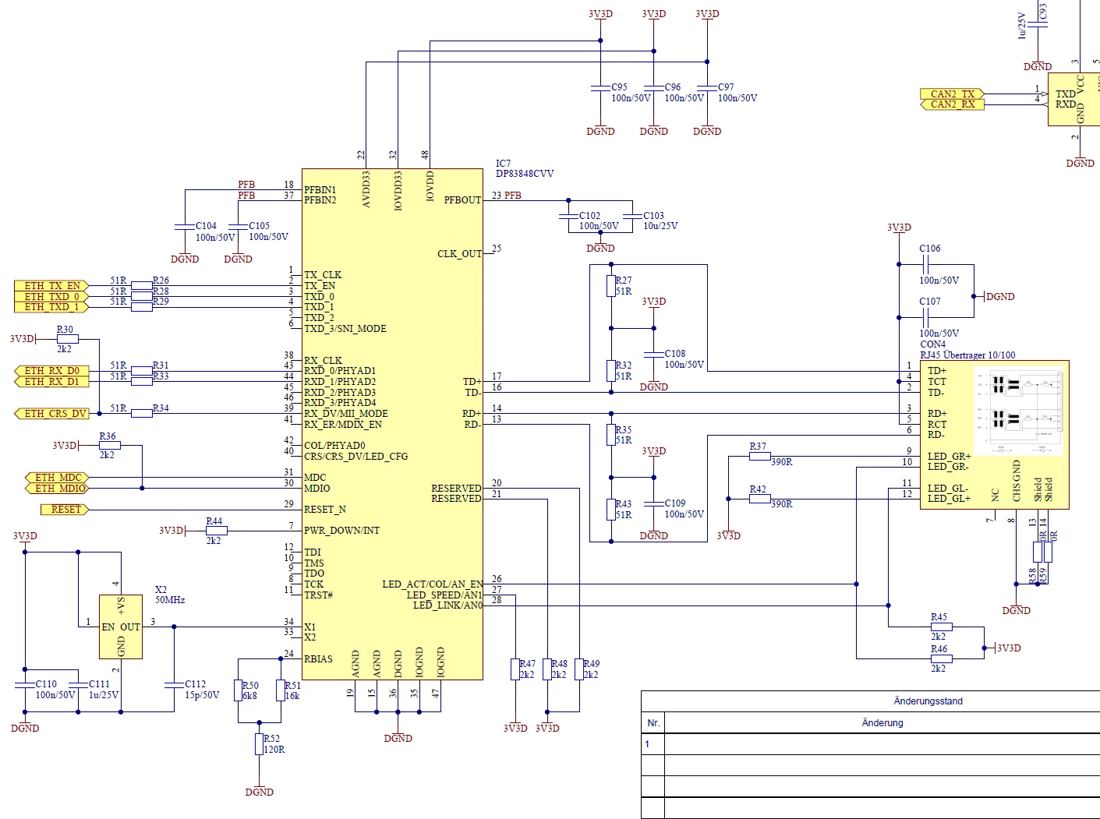Select capacitor C107 label

[930, 302]
